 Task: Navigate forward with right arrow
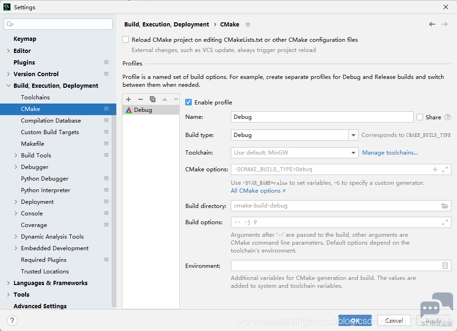tap(444, 24)
